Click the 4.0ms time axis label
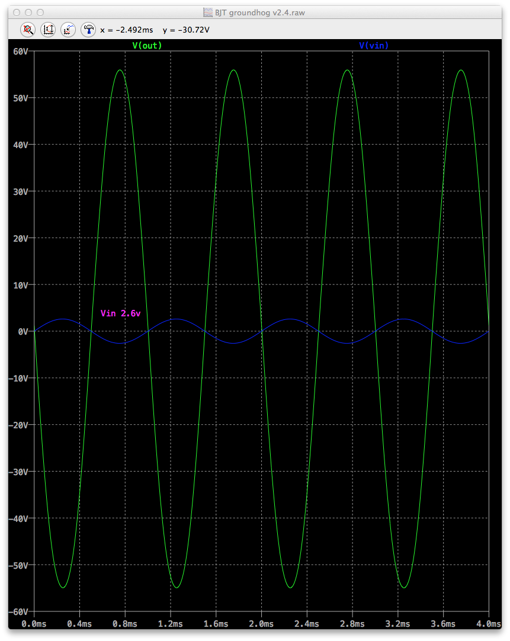 point(488,624)
